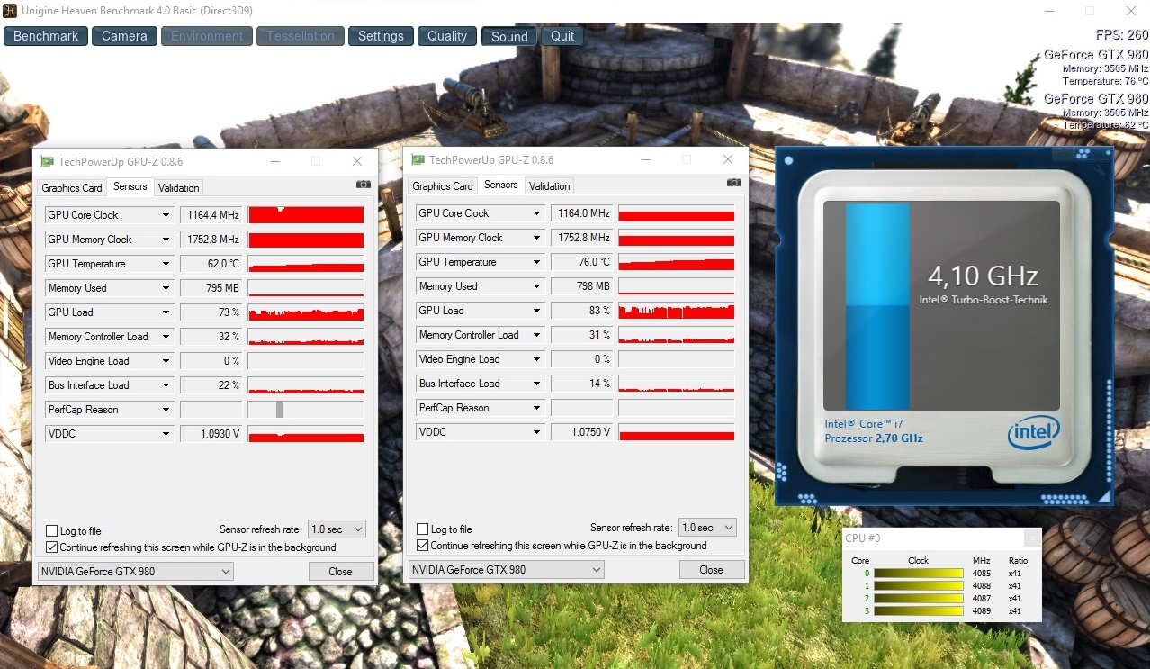Open Settings in Heaven Benchmark
This screenshot has height=669, width=1150.
point(381,36)
